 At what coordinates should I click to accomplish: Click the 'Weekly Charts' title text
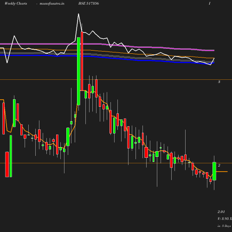coord(16,3)
